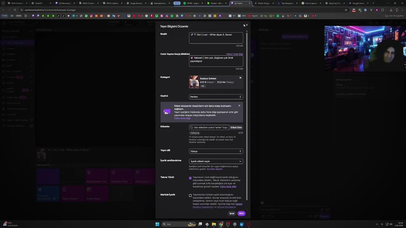Viewport: 406px width, 228px height.
Task: Click the magnifier icon in tag search
Action: tap(192, 127)
